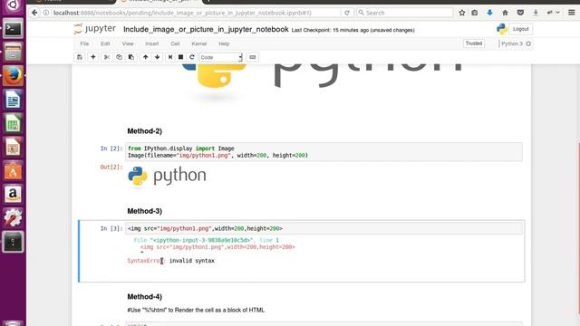Interrupt the kernel with the stop icon
The height and width of the screenshot is (326, 580).
coord(181,57)
